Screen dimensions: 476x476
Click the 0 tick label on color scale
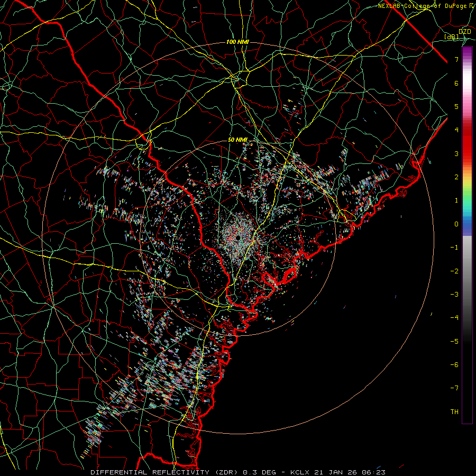pos(456,224)
